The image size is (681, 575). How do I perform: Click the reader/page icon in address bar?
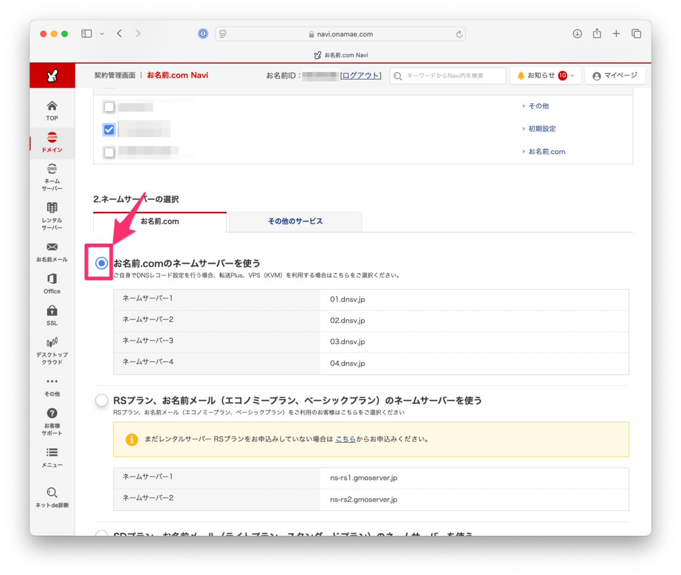coord(223,34)
